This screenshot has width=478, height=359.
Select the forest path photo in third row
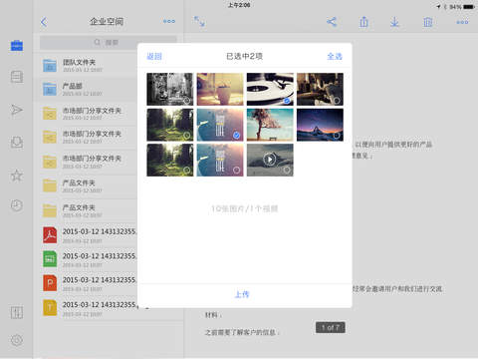[170, 160]
